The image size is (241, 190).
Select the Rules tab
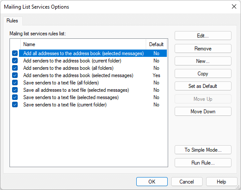(13, 21)
